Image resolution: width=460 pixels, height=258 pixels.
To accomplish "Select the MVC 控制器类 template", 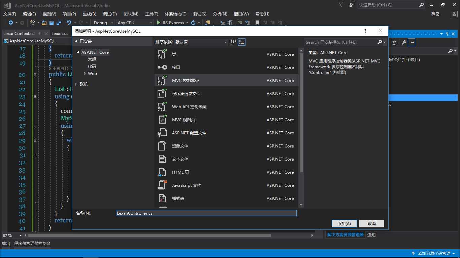I will pos(226,81).
